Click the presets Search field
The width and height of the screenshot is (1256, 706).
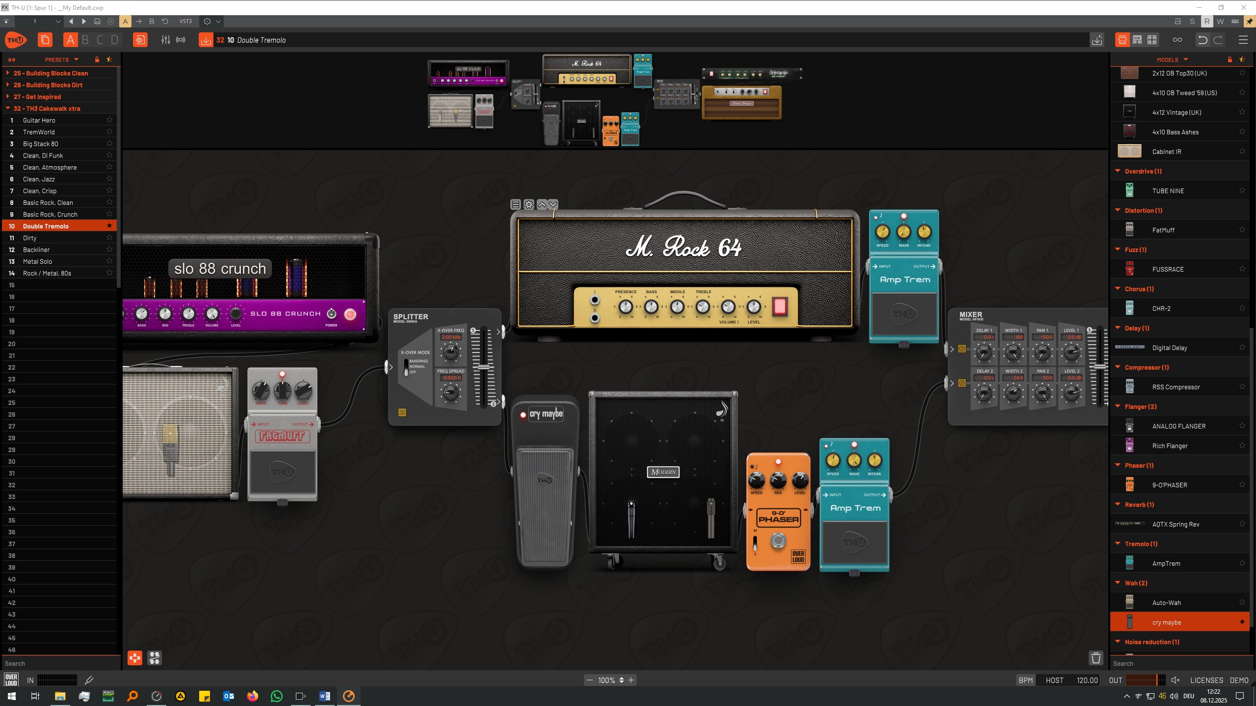pos(61,663)
